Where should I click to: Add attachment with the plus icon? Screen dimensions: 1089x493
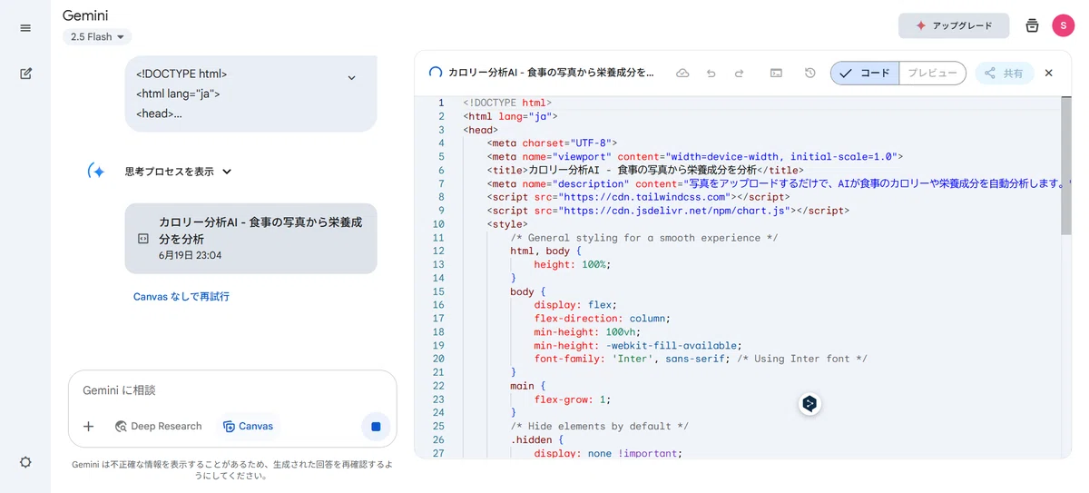point(88,426)
